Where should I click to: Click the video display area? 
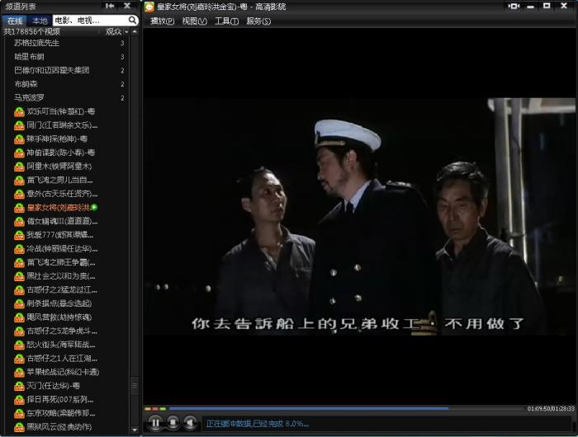359,217
